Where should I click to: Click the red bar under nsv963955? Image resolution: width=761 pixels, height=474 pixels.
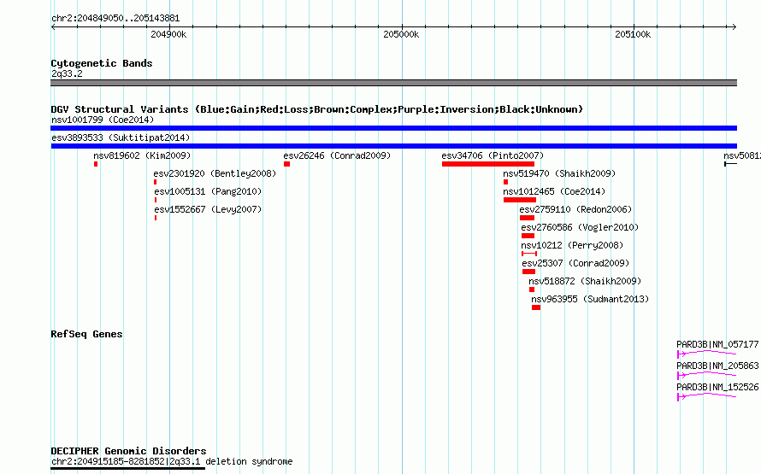coord(536,307)
